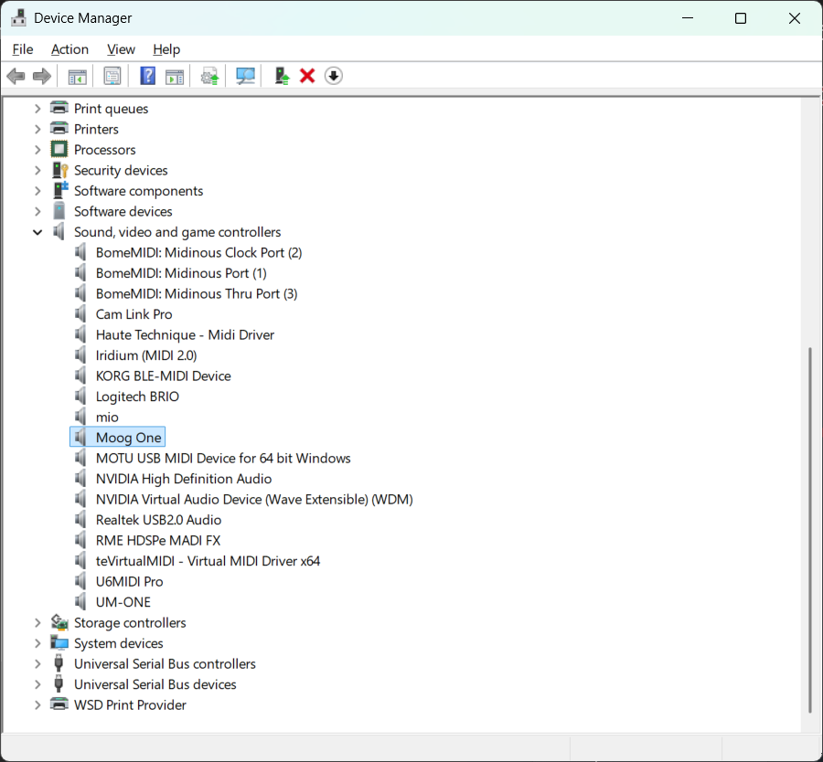823x762 pixels.
Task: Click speaker icon beside Moog One
Action: (80, 437)
